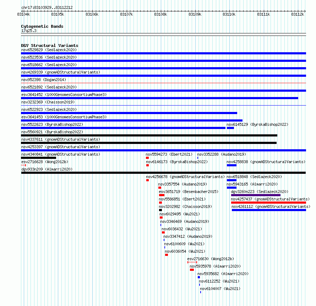Click nsv6029495 (Wu2021) label
This screenshot has height=306, width=316.
pyautogui.click(x=180, y=214)
